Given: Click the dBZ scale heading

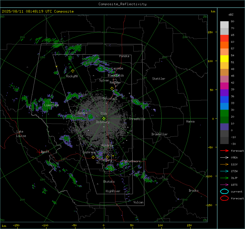Looking at the screenshot, I should click(x=231, y=15).
